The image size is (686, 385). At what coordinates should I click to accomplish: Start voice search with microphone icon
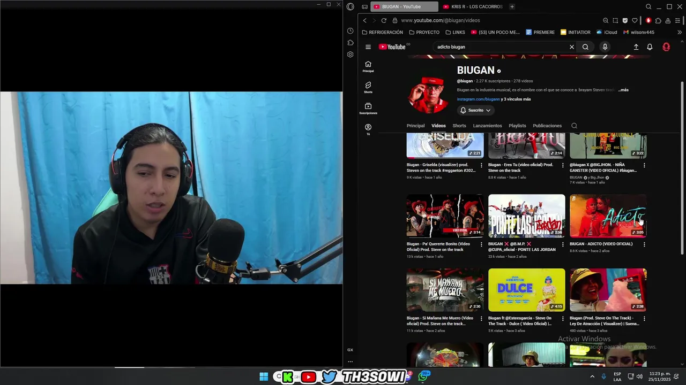[x=605, y=47]
